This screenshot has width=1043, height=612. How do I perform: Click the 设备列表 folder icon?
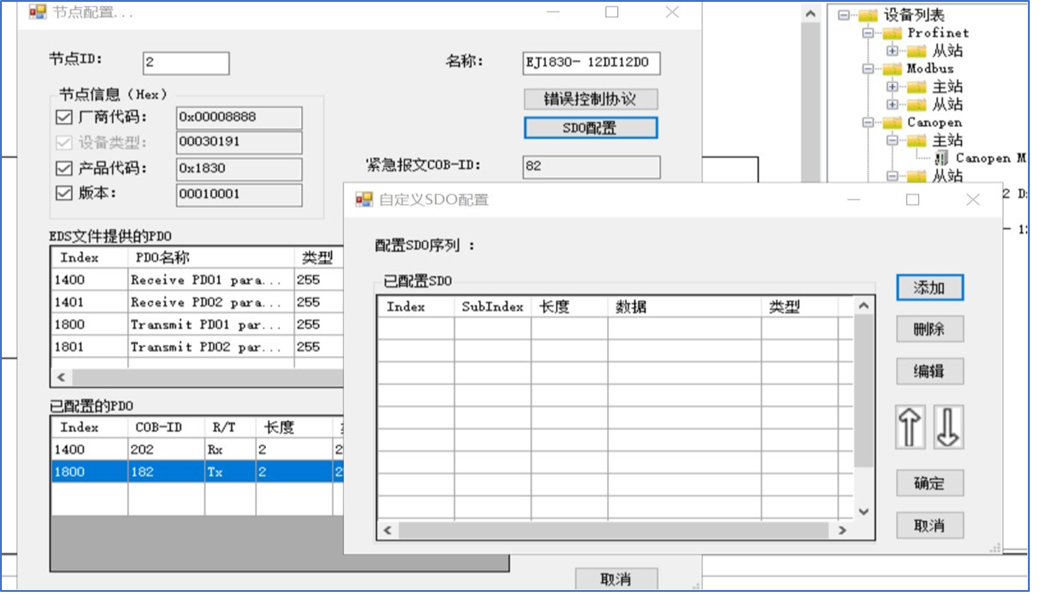click(868, 15)
